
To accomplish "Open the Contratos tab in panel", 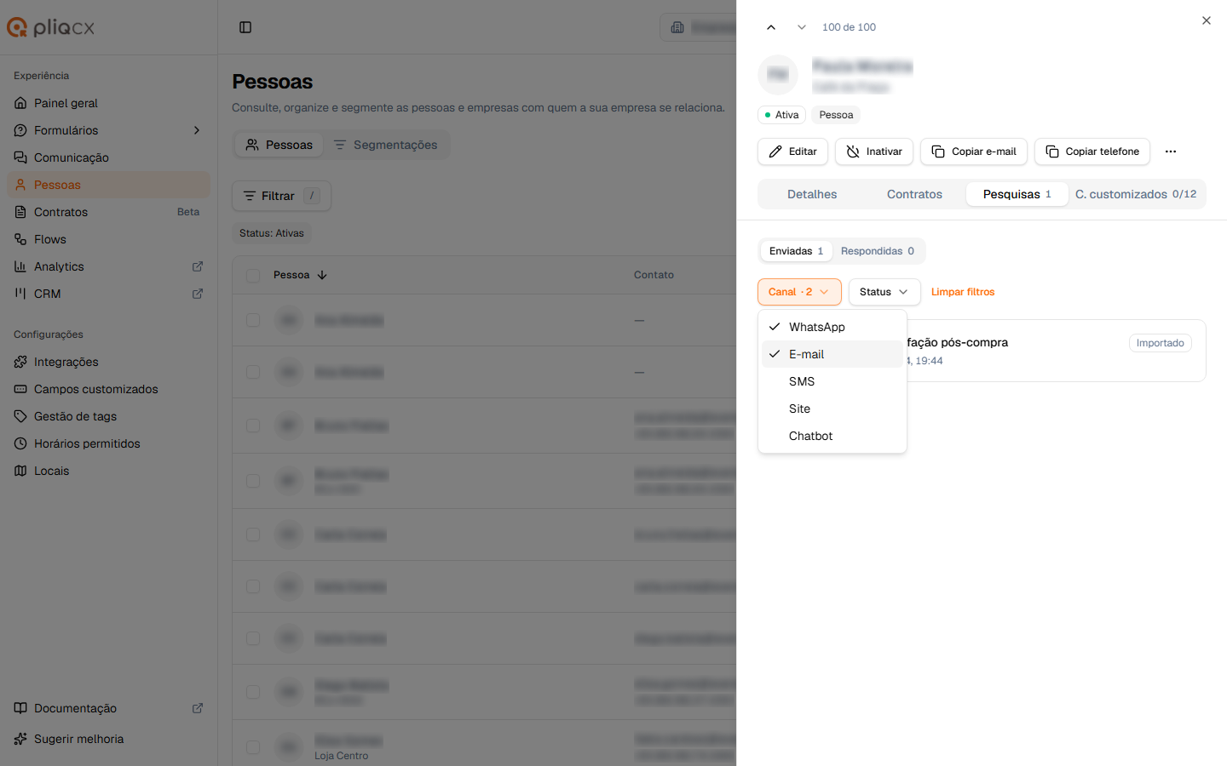I will point(914,194).
